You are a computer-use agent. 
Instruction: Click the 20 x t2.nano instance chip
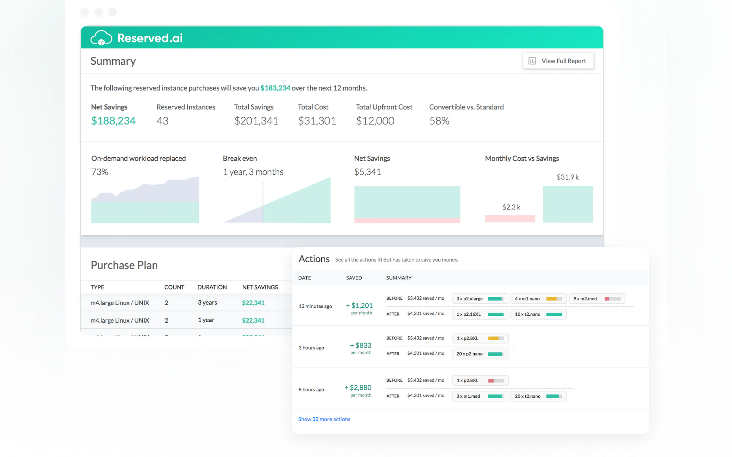538,396
